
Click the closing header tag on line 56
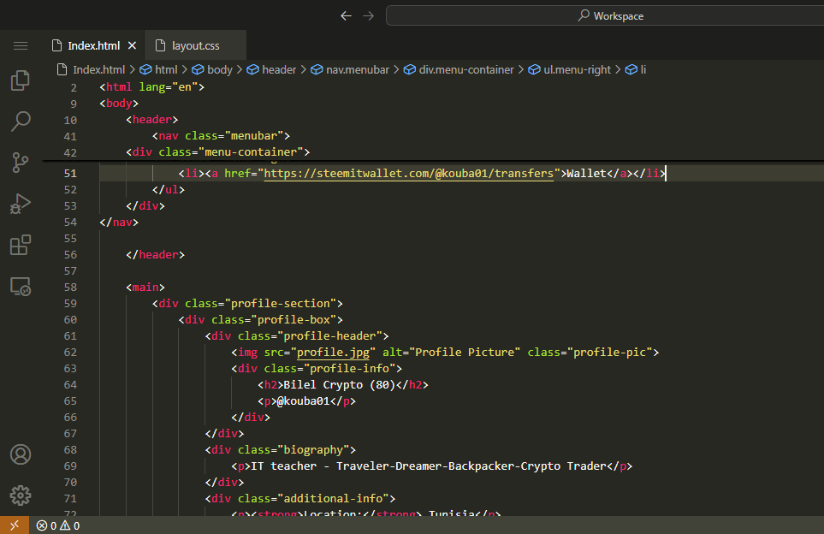click(x=156, y=254)
